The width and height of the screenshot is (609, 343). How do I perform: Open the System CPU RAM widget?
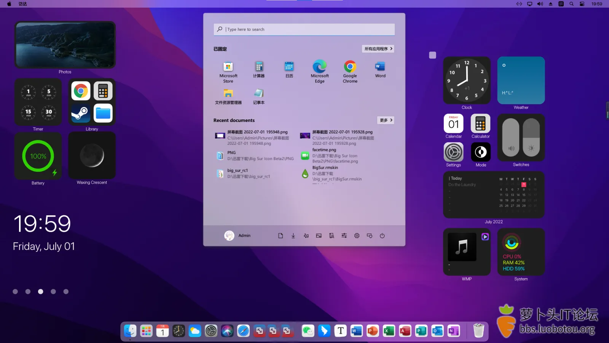[x=521, y=252]
